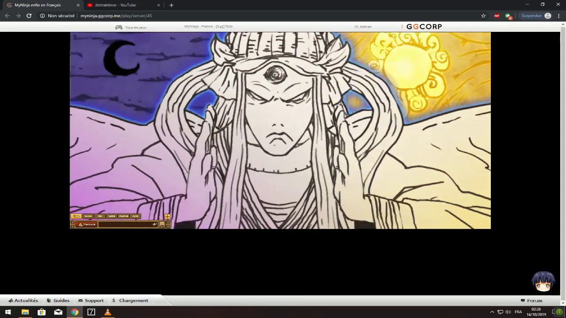Image resolution: width=566 pixels, height=318 pixels.
Task: Select the Monde chat tab
Action: tap(88, 216)
